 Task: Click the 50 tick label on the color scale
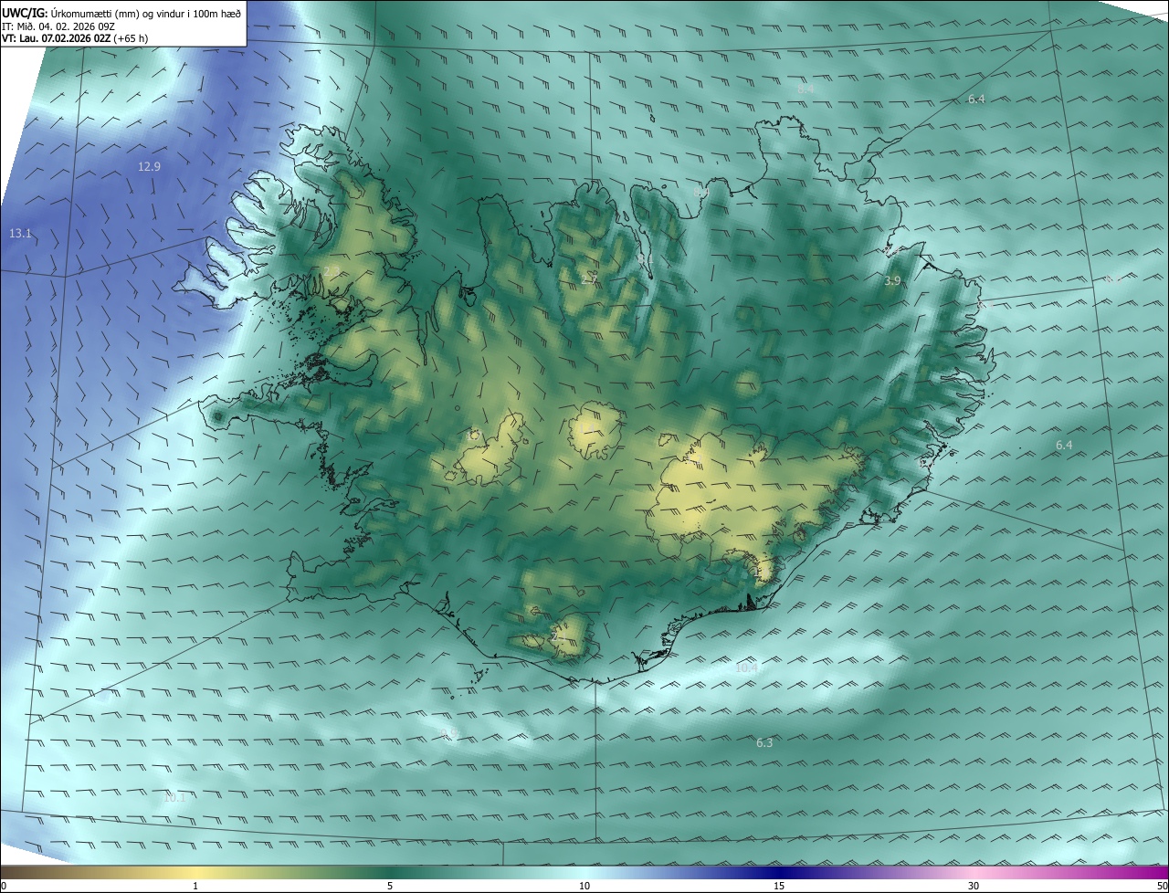[1162, 886]
